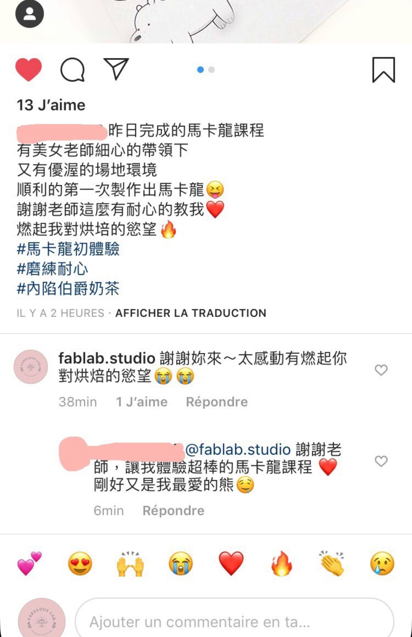Insert the two pink hearts emoji
The height and width of the screenshot is (637, 412).
pos(30,563)
